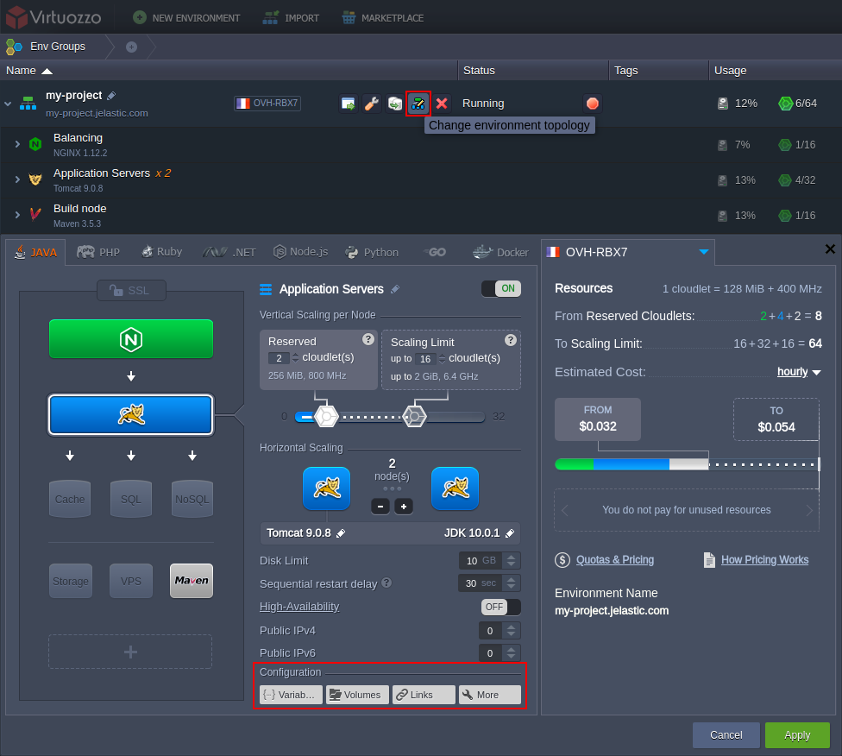Decrease node count with minus button
Viewport: 842px width, 756px height.
[380, 506]
